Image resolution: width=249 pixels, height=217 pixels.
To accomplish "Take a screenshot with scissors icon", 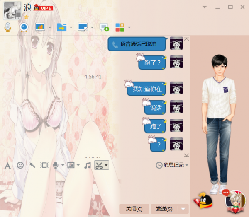I will (99, 165).
